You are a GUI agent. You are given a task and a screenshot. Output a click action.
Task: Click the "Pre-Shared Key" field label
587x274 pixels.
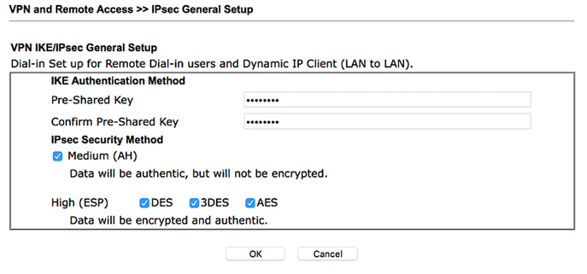click(92, 100)
